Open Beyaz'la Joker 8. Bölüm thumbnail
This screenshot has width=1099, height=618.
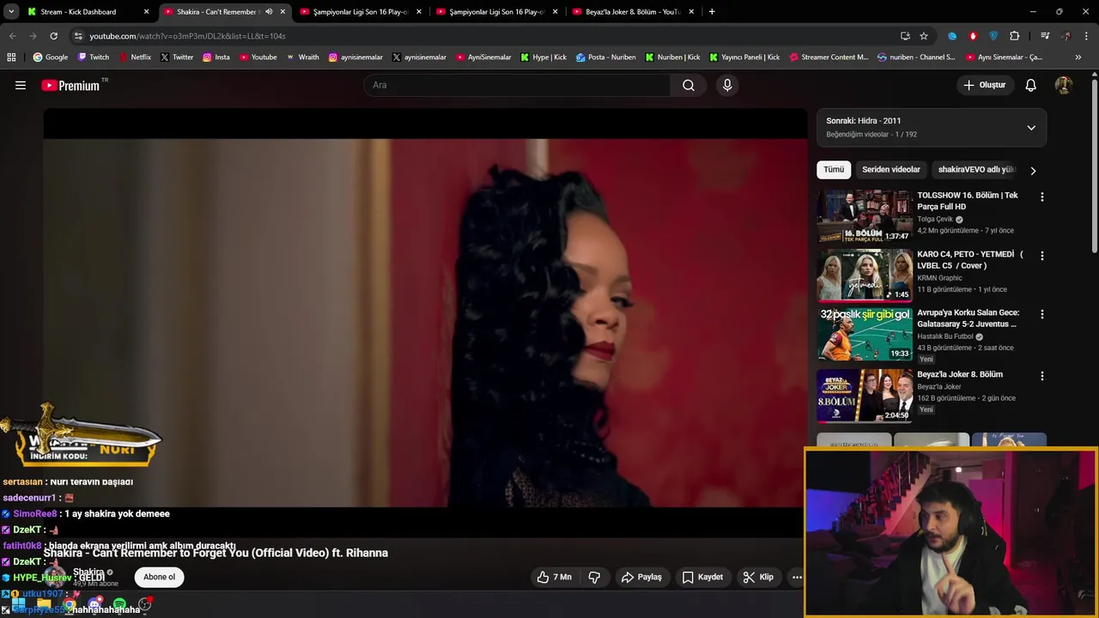tap(865, 396)
